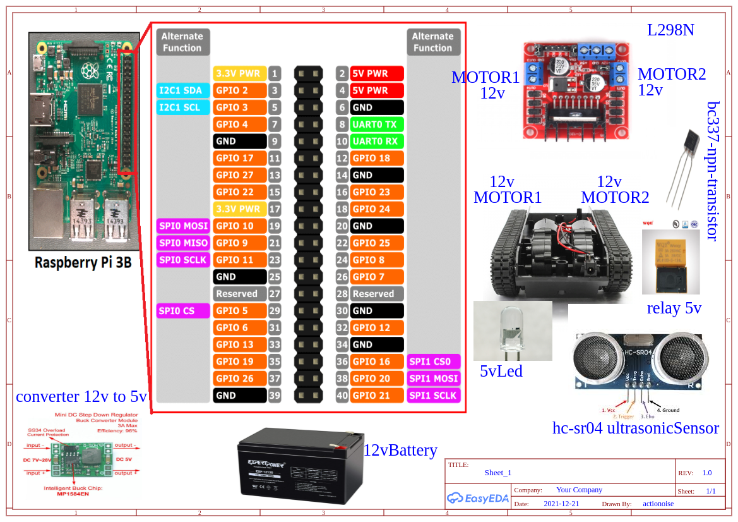This screenshot has width=738, height=522.
Task: Select the 'GPIO 26' pin 37 label
Action: coord(239,379)
